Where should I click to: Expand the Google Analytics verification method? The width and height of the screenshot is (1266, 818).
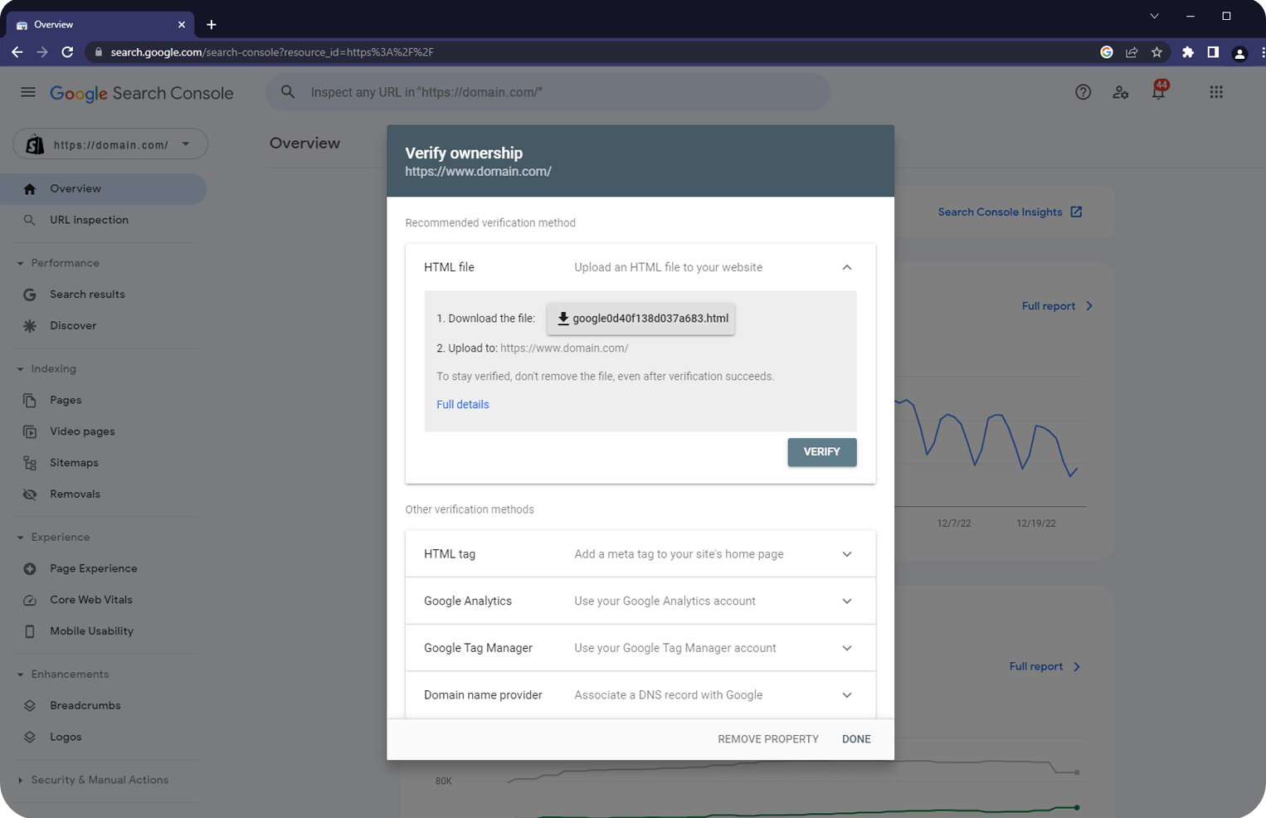[847, 601]
